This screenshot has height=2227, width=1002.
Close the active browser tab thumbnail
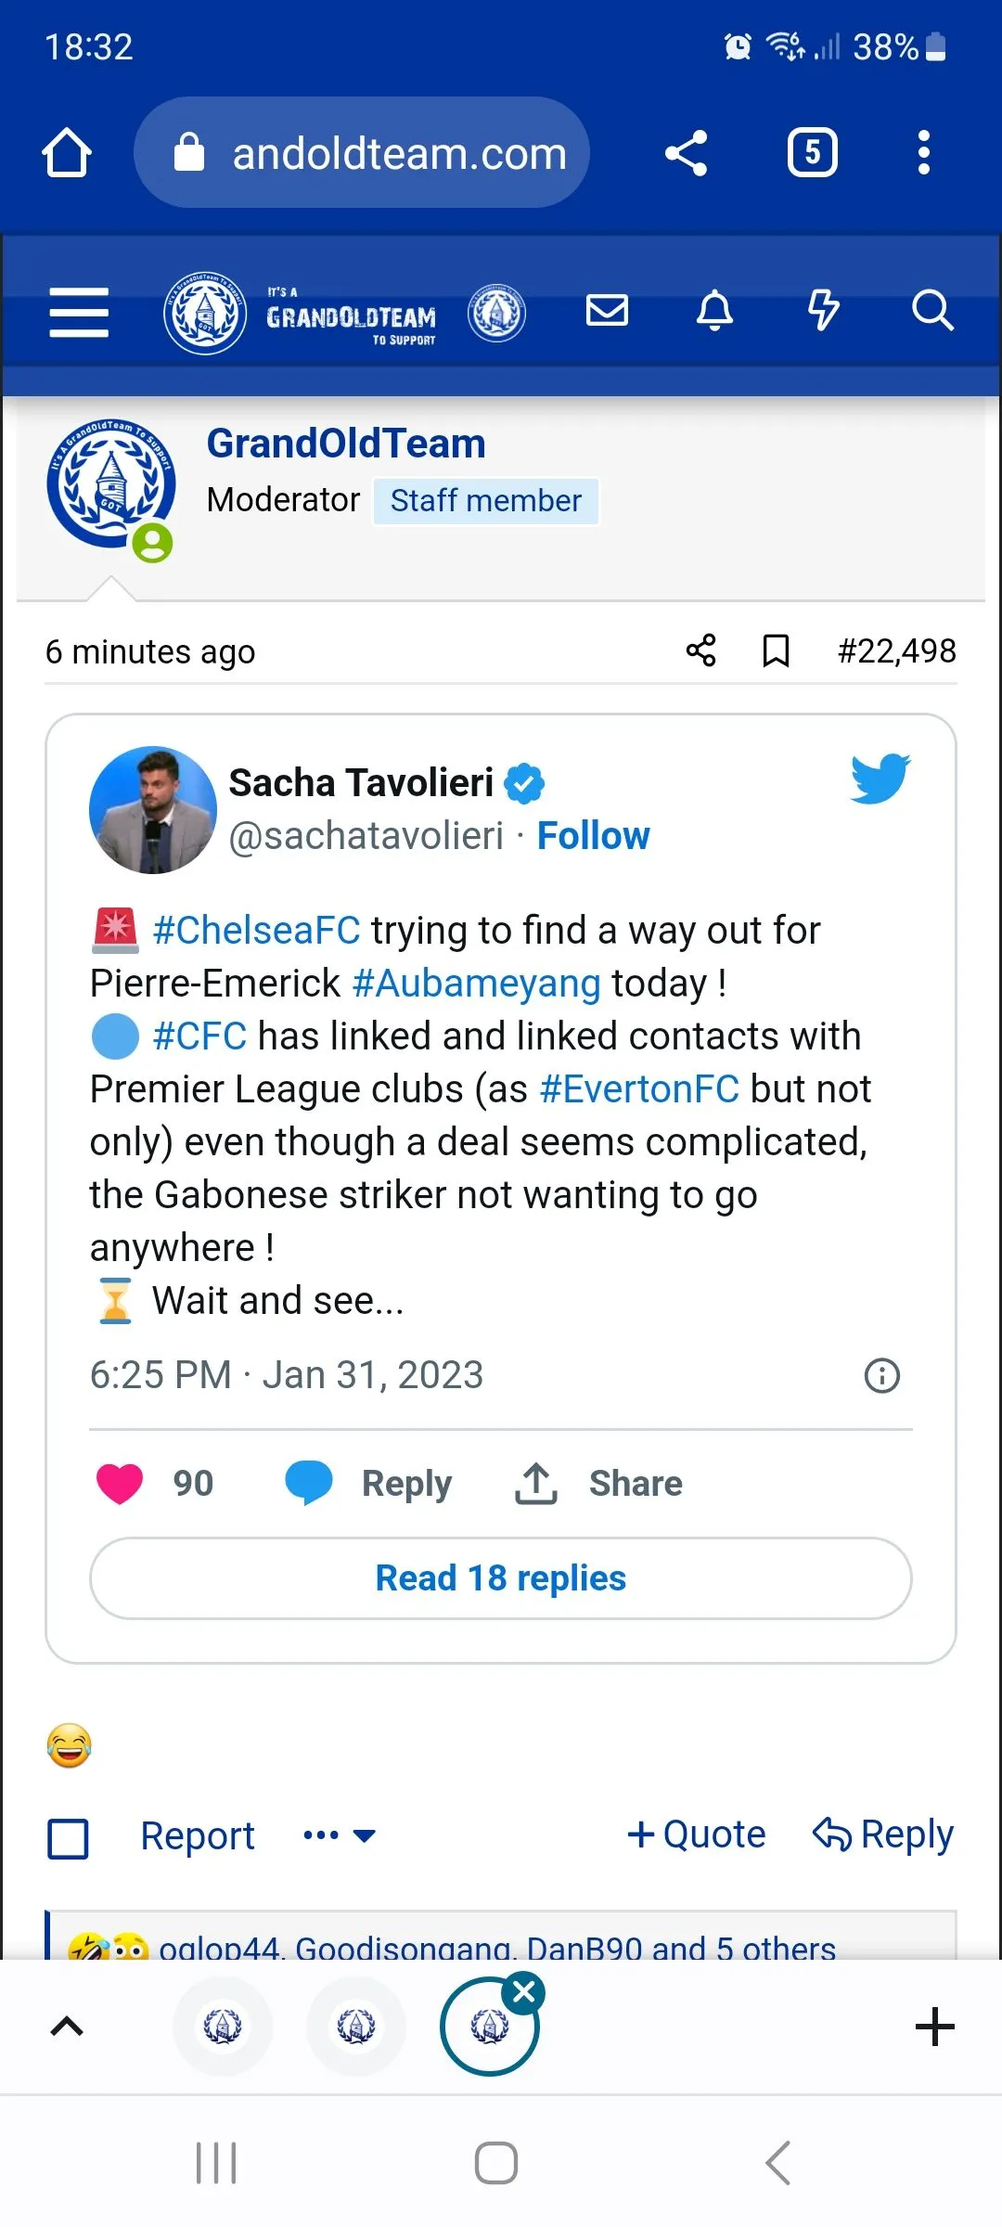tap(524, 1992)
